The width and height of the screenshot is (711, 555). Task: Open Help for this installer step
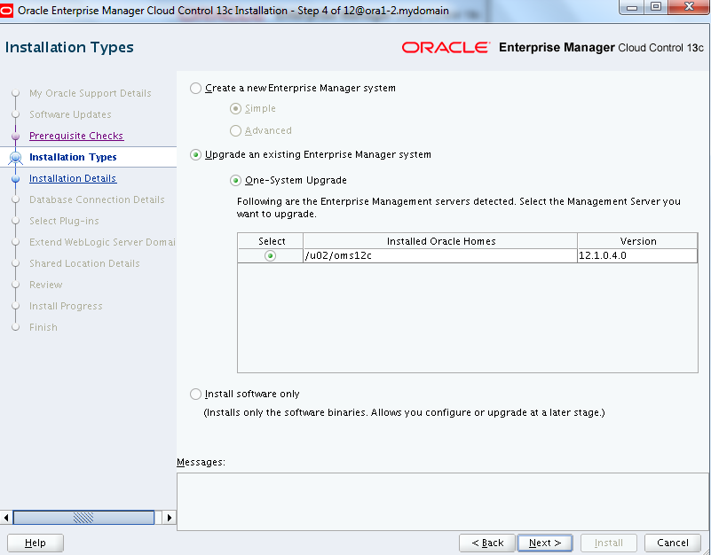(36, 543)
